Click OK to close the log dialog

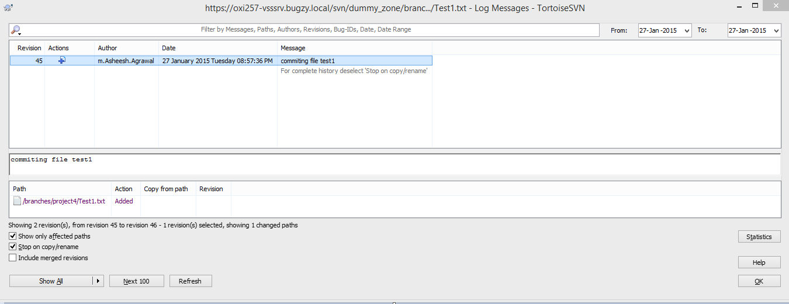pyautogui.click(x=759, y=281)
